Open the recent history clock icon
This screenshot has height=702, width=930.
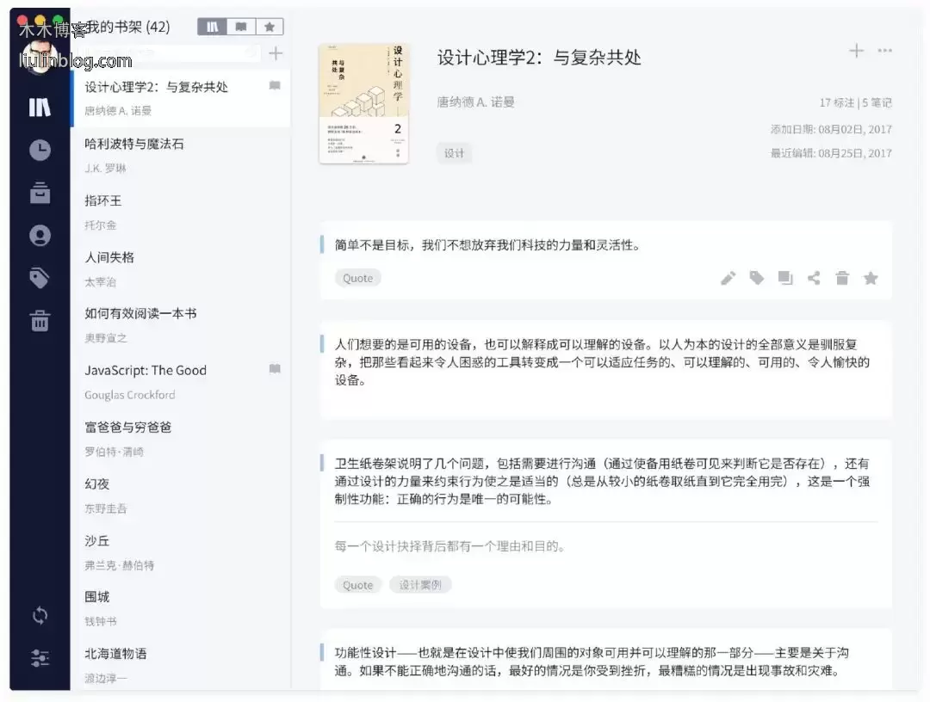pos(40,151)
